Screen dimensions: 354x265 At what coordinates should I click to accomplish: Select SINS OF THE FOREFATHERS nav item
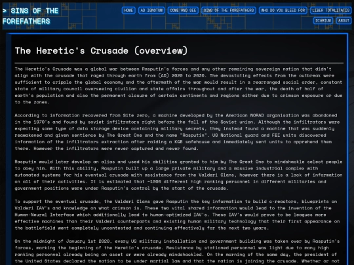tap(229, 10)
